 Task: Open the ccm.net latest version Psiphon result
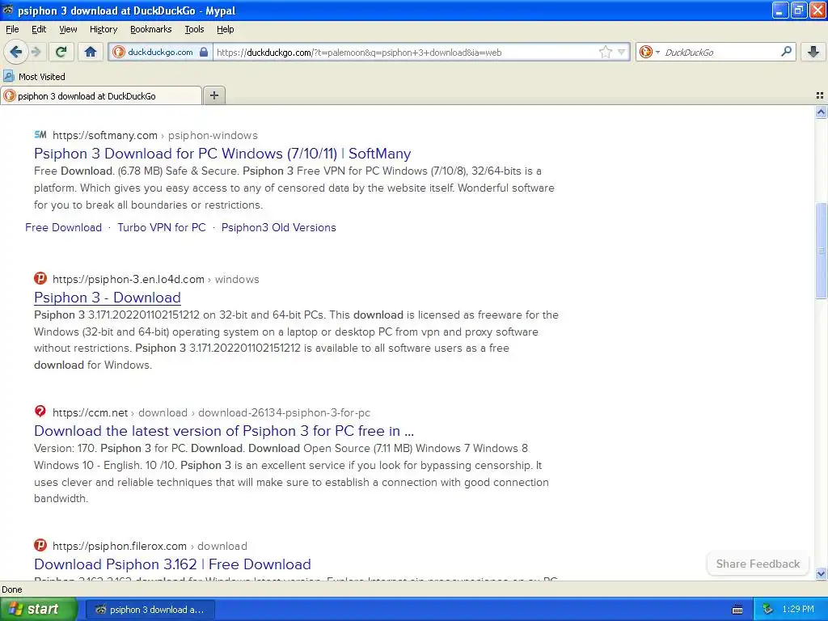point(224,431)
